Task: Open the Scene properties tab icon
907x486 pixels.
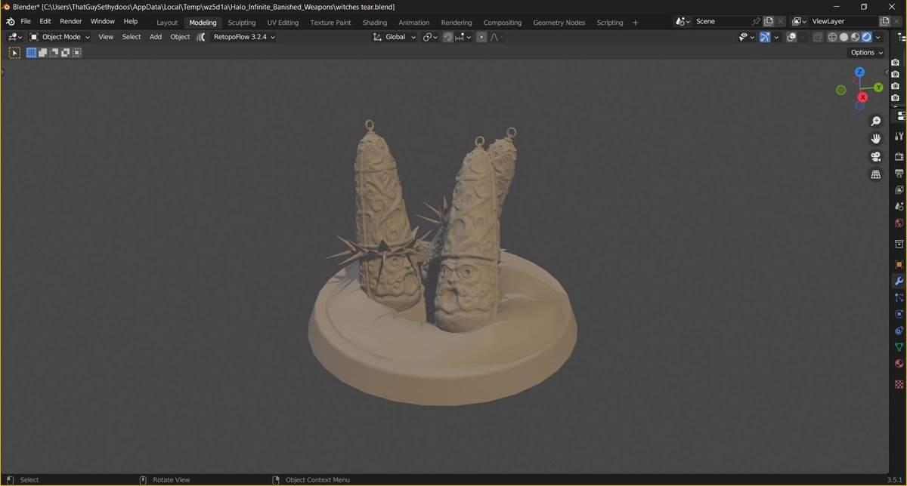Action: [x=899, y=206]
